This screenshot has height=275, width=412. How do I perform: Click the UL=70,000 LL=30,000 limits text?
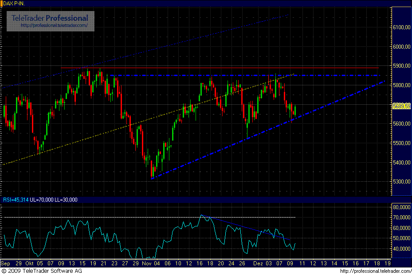[54, 200]
